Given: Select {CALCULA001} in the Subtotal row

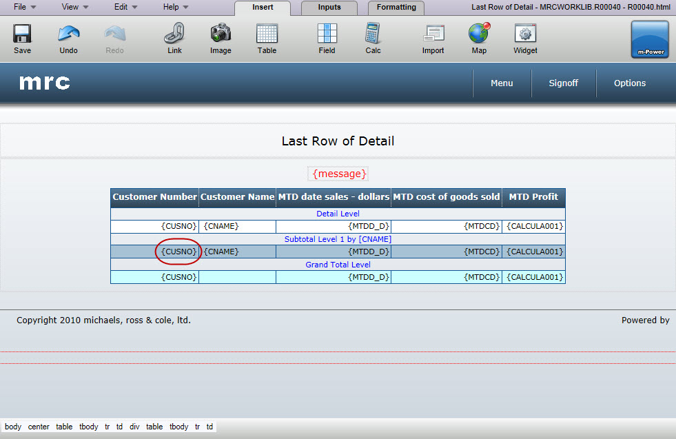Looking at the screenshot, I should tap(535, 252).
